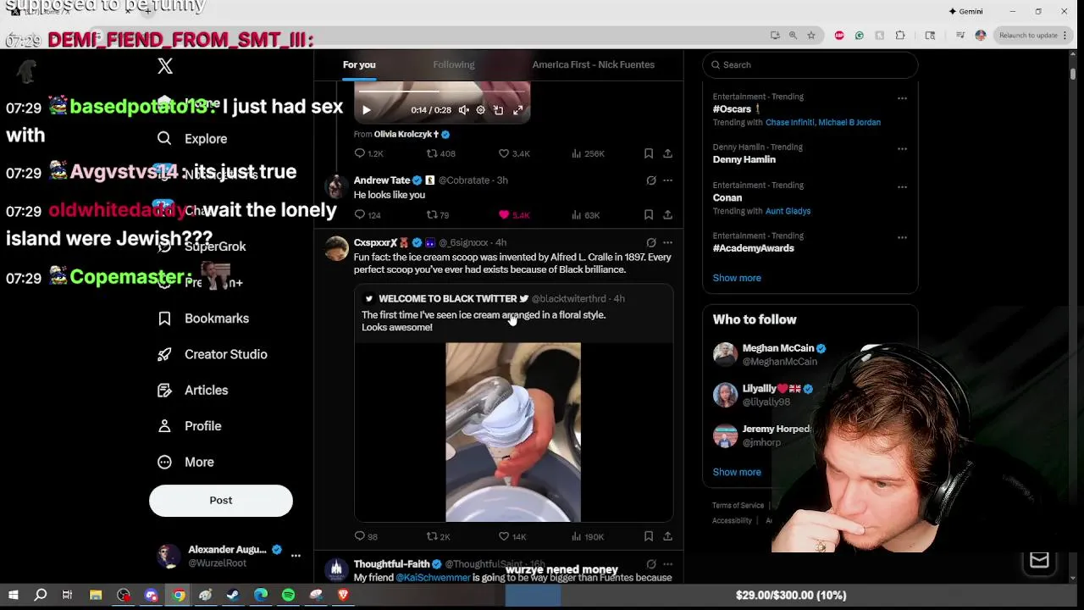The width and height of the screenshot is (1084, 610).
Task: View analytics for Andrew Tate's post (63K)
Action: (585, 215)
